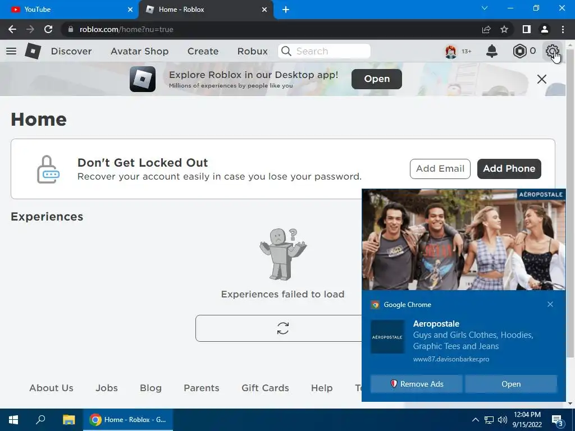Retry loading experiences with refresh button
575x431 pixels.
click(283, 328)
